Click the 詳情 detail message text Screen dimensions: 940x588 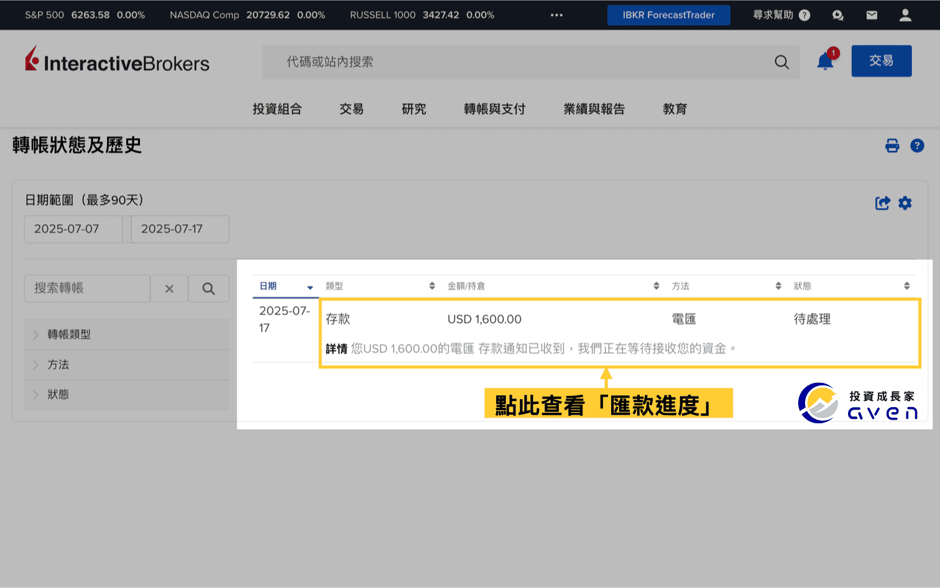[x=531, y=349]
